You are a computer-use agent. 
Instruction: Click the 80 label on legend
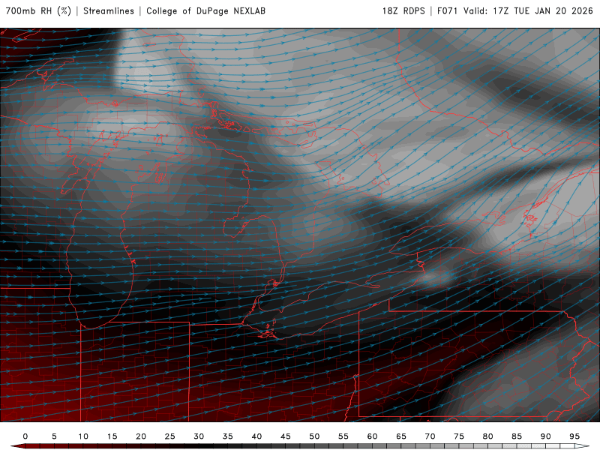(x=488, y=436)
